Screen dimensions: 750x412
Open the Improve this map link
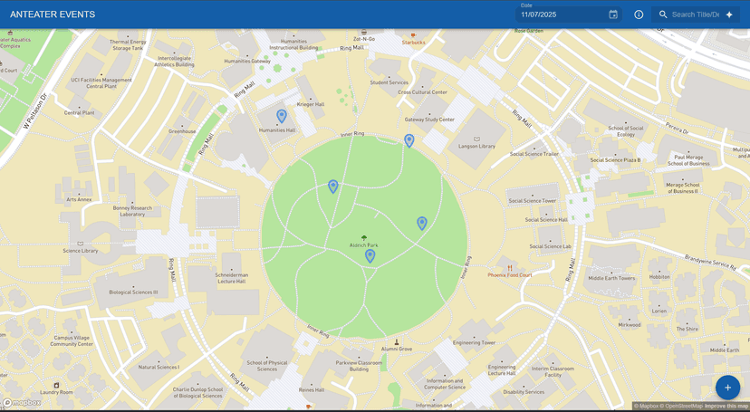(726, 406)
